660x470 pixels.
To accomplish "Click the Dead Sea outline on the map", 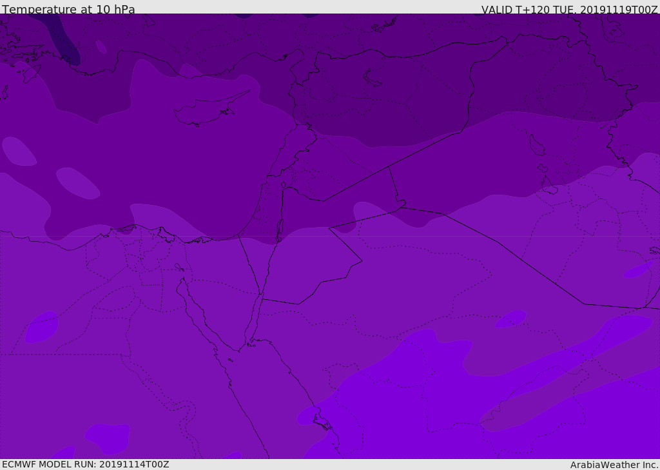I will pos(280,228).
